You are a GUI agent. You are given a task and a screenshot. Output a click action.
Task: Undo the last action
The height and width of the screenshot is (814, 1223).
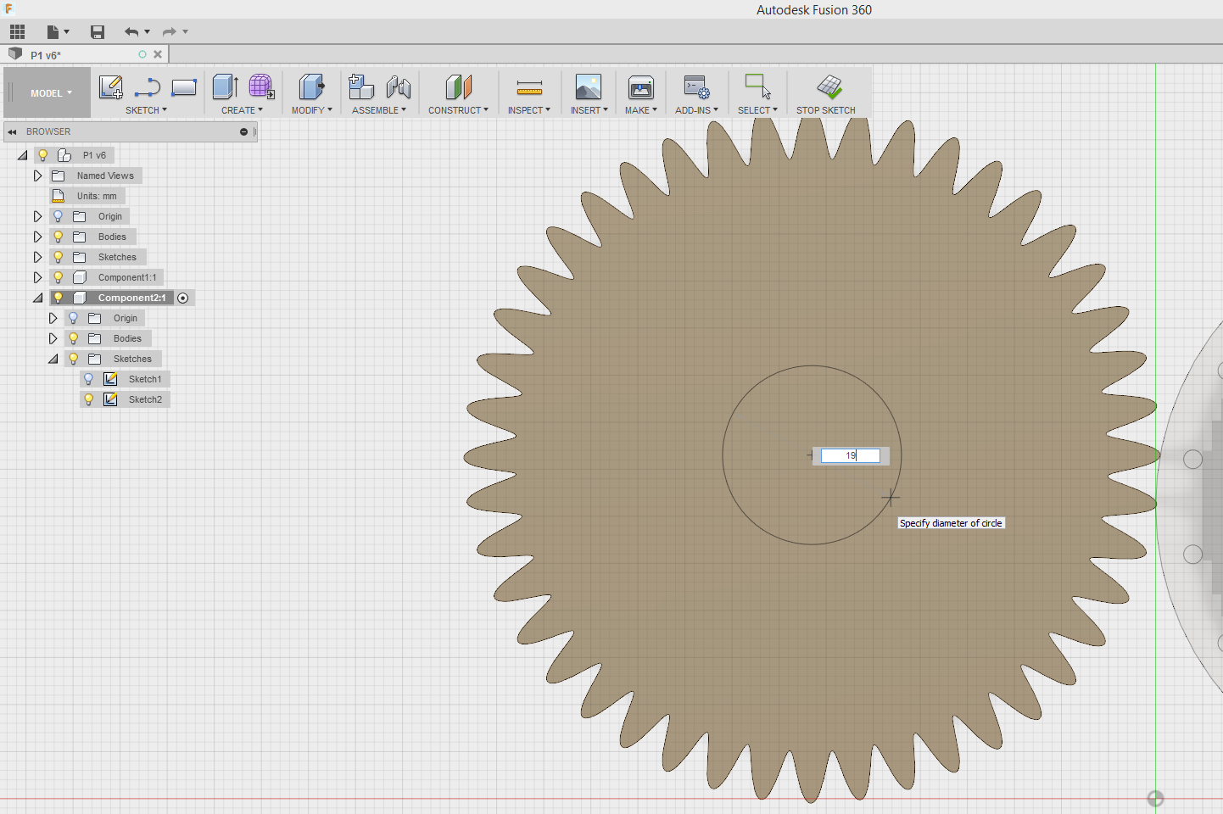pos(131,32)
